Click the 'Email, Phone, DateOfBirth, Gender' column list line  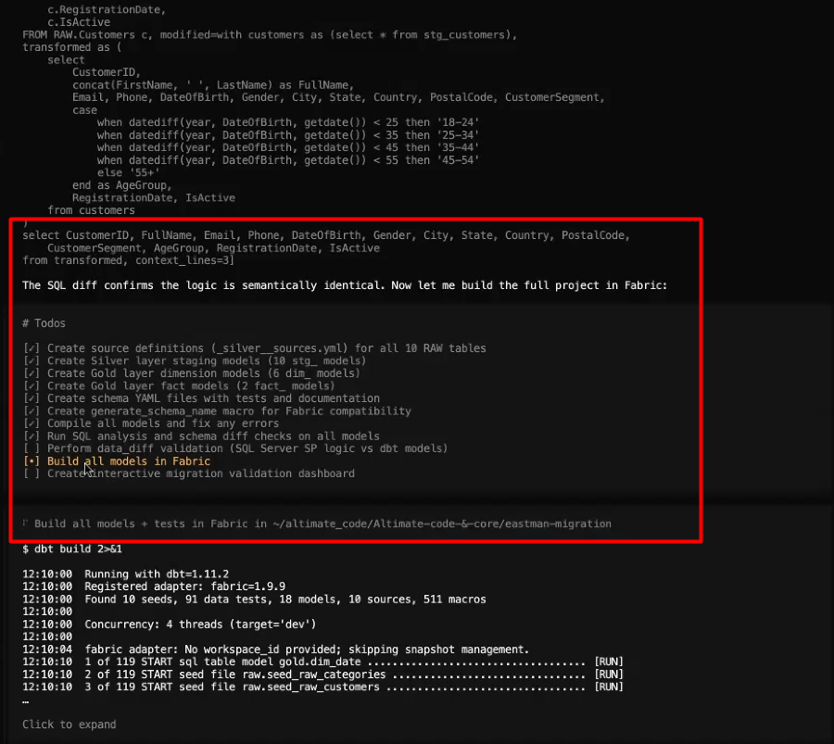click(x=339, y=97)
